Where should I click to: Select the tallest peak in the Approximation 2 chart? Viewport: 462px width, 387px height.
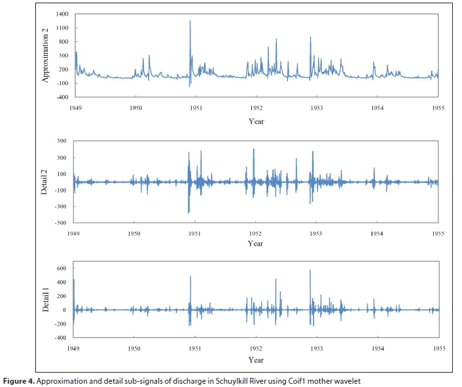point(190,22)
